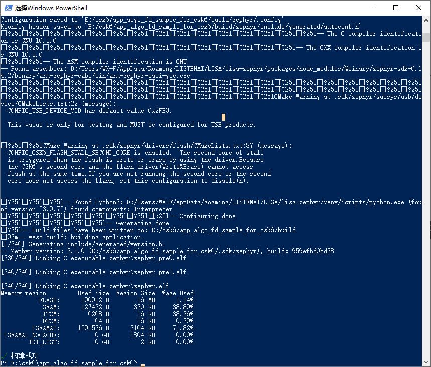Click the PSRAMAP used size '1591536 B'
This screenshot has width=431, height=367.
click(x=93, y=328)
